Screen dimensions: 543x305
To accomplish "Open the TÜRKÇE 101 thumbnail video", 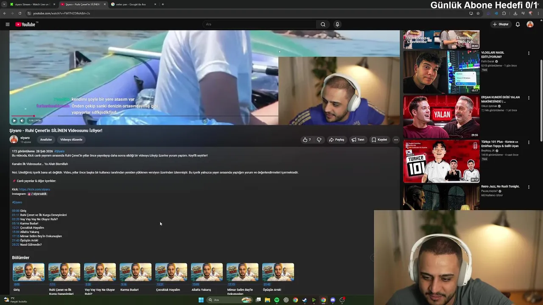I will pyautogui.click(x=441, y=161).
